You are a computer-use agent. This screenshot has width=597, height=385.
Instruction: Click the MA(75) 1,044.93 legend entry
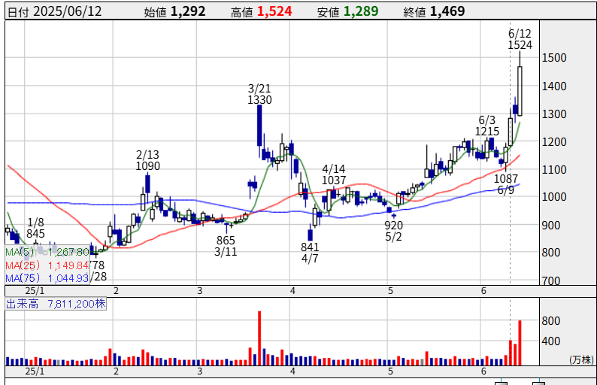pyautogui.click(x=47, y=278)
